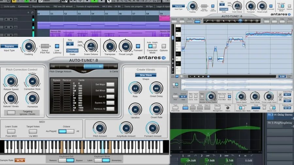Image resolution: width=294 pixels, height=165 pixels.
Task: Select the Scissors tool in graph toolbar
Action: (x=229, y=21)
